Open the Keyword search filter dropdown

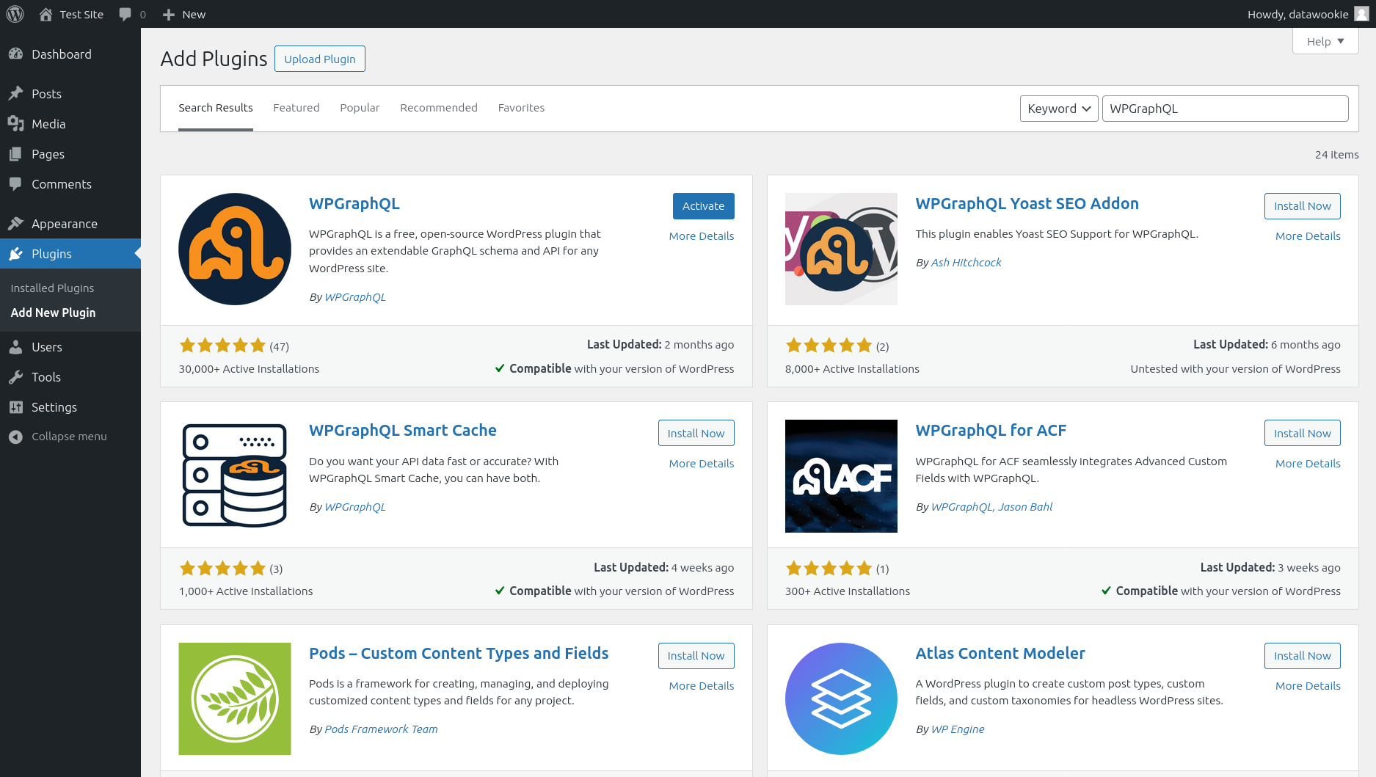[x=1059, y=108]
